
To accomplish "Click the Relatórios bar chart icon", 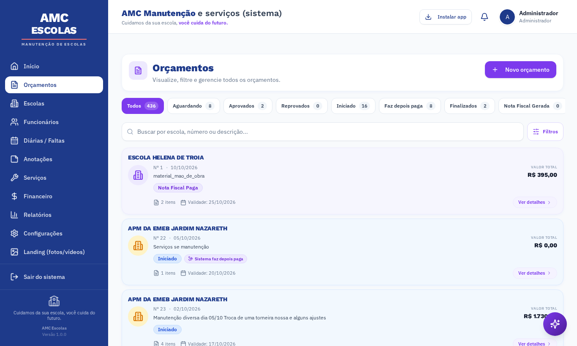I will 14,215.
